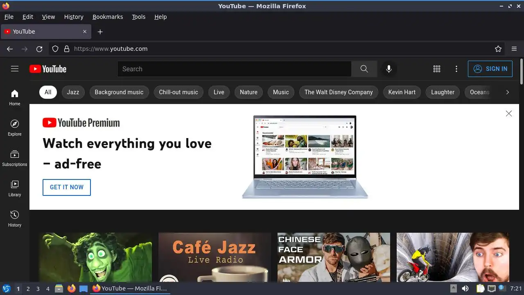Open the YouTube apps grid icon

coord(437,69)
